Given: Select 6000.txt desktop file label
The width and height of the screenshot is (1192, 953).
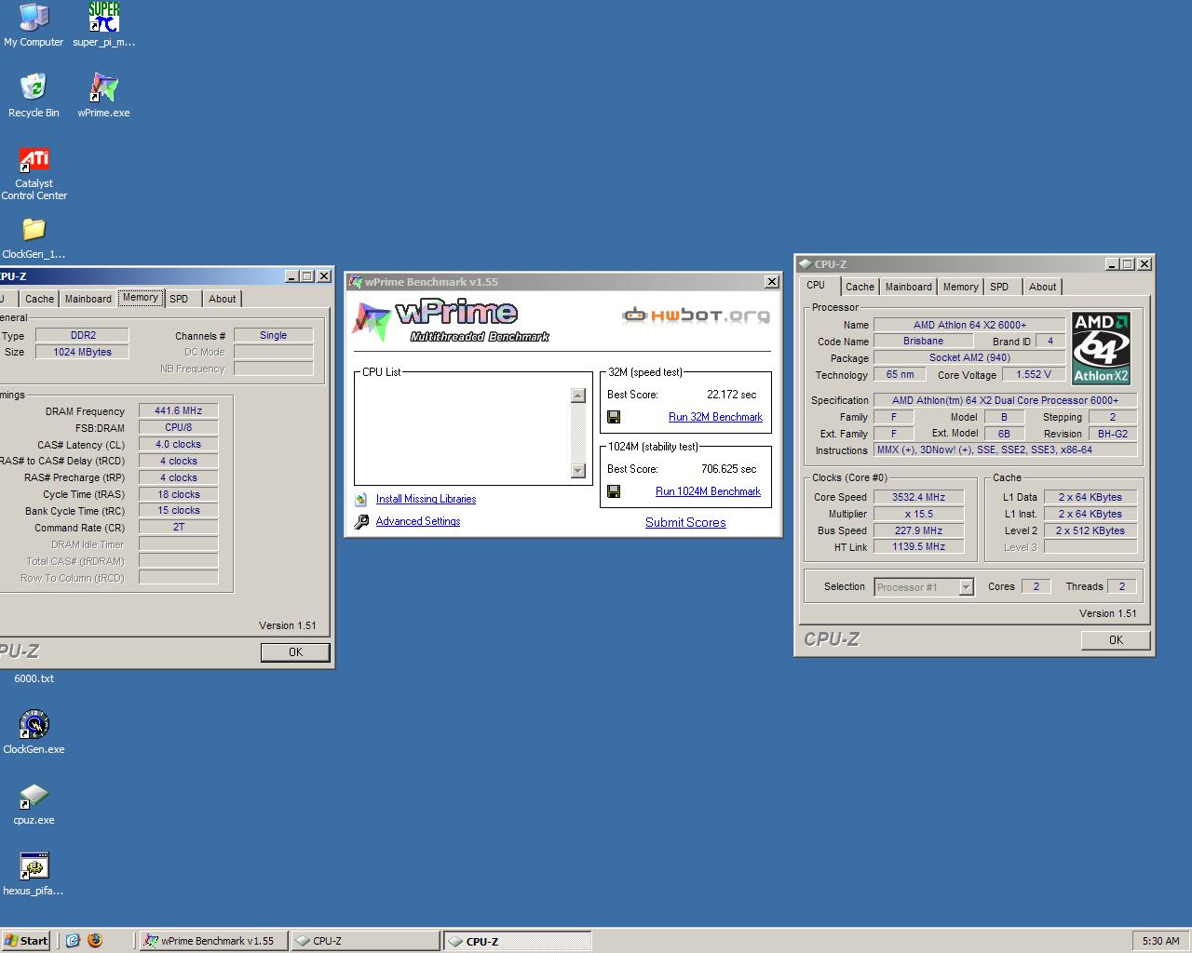Looking at the screenshot, I should 34,678.
